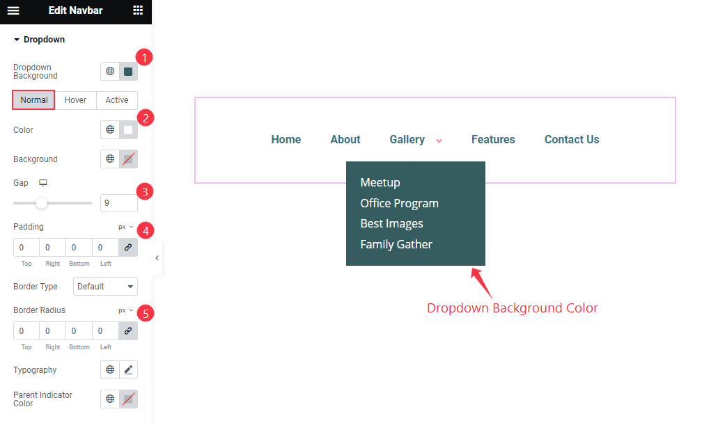The height and width of the screenshot is (423, 718).
Task: Click Office Program in dropdown menu
Action: point(399,203)
